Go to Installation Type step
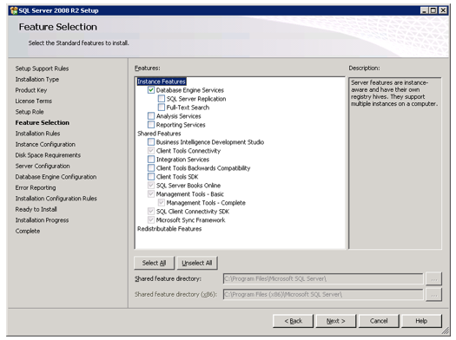The image size is (456, 340). (37, 79)
